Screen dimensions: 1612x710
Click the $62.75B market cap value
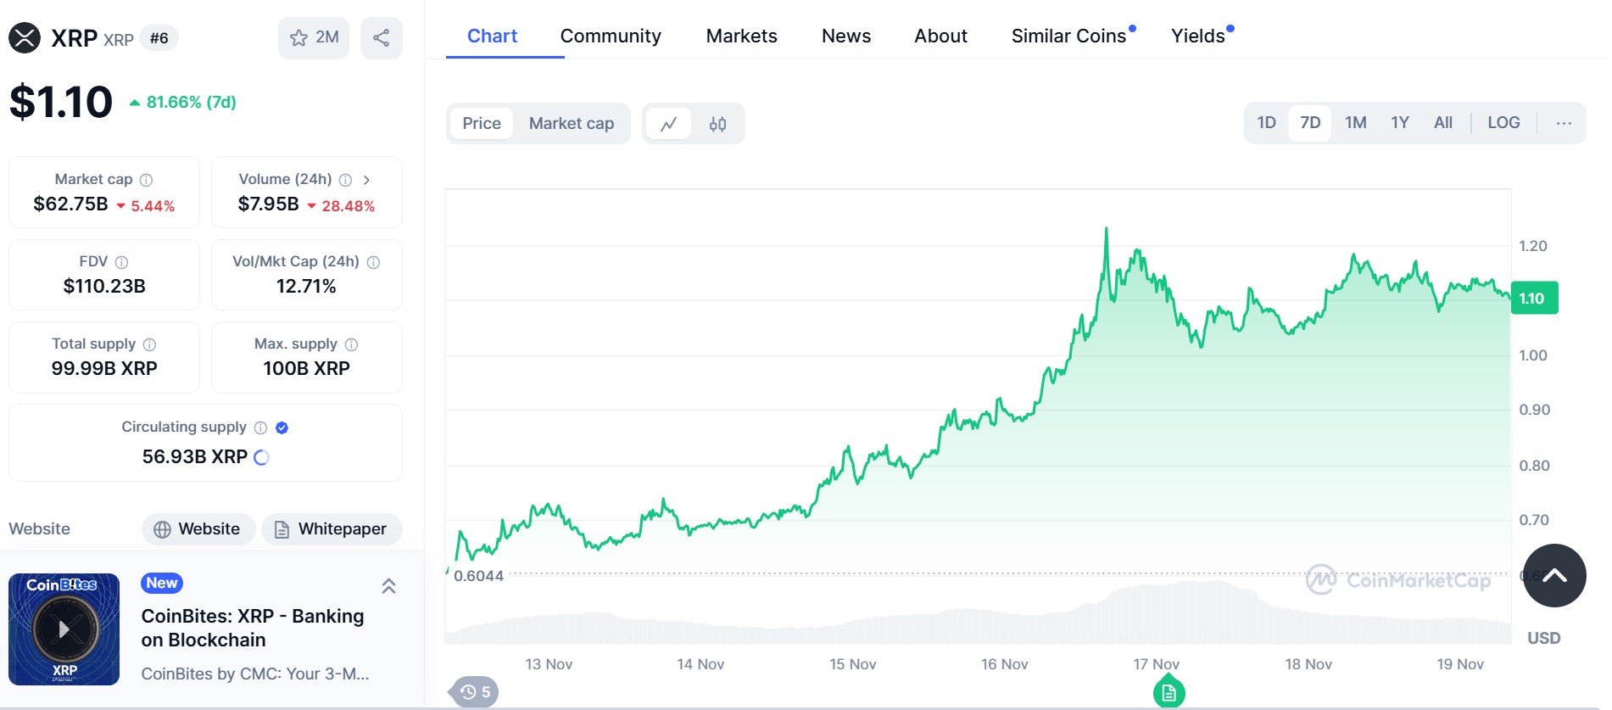pyautogui.click(x=70, y=204)
